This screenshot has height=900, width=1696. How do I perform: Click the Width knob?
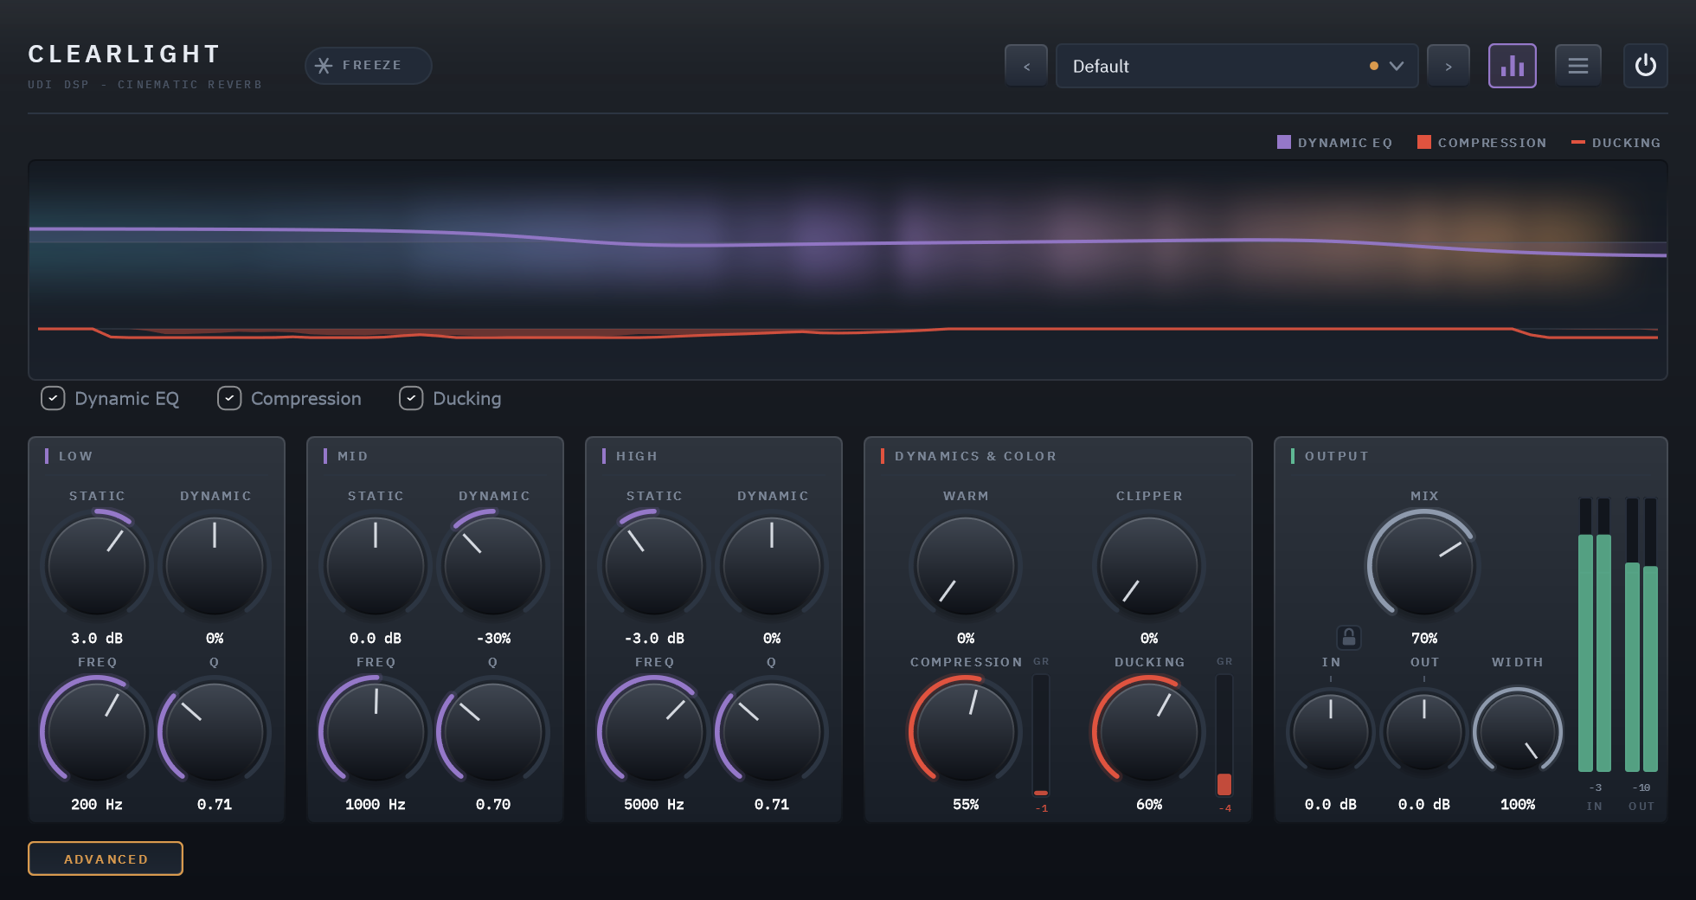click(1518, 732)
